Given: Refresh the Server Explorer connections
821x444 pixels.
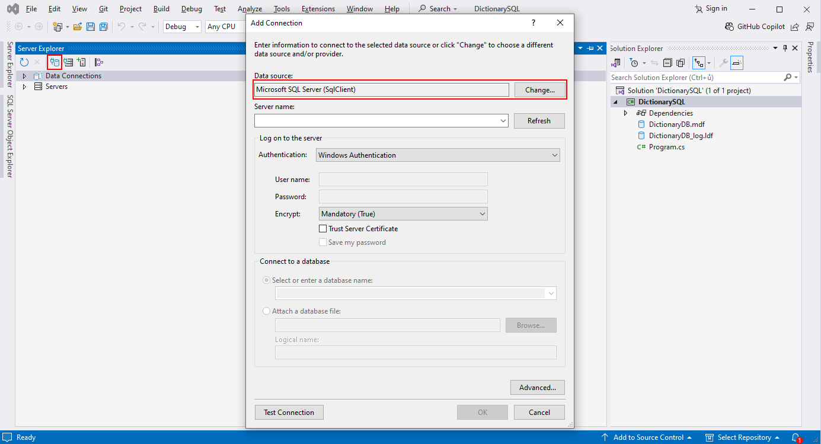Looking at the screenshot, I should click(24, 62).
